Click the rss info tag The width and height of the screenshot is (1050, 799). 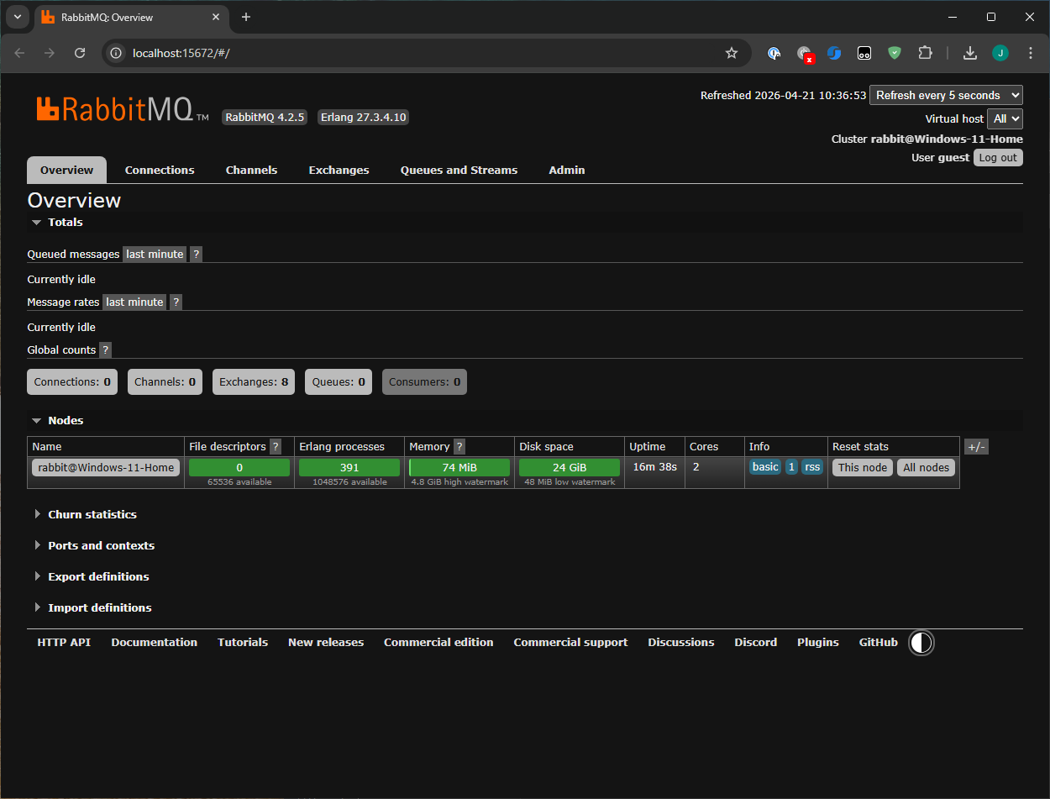(x=812, y=467)
